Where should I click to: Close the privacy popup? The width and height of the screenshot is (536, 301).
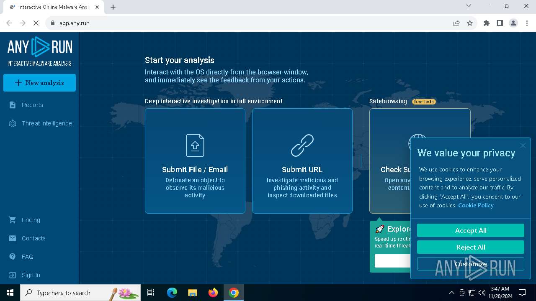tap(523, 145)
